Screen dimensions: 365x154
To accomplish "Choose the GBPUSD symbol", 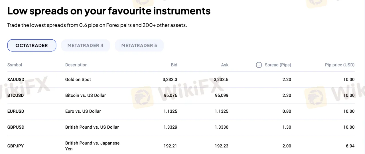I will coord(16,127).
